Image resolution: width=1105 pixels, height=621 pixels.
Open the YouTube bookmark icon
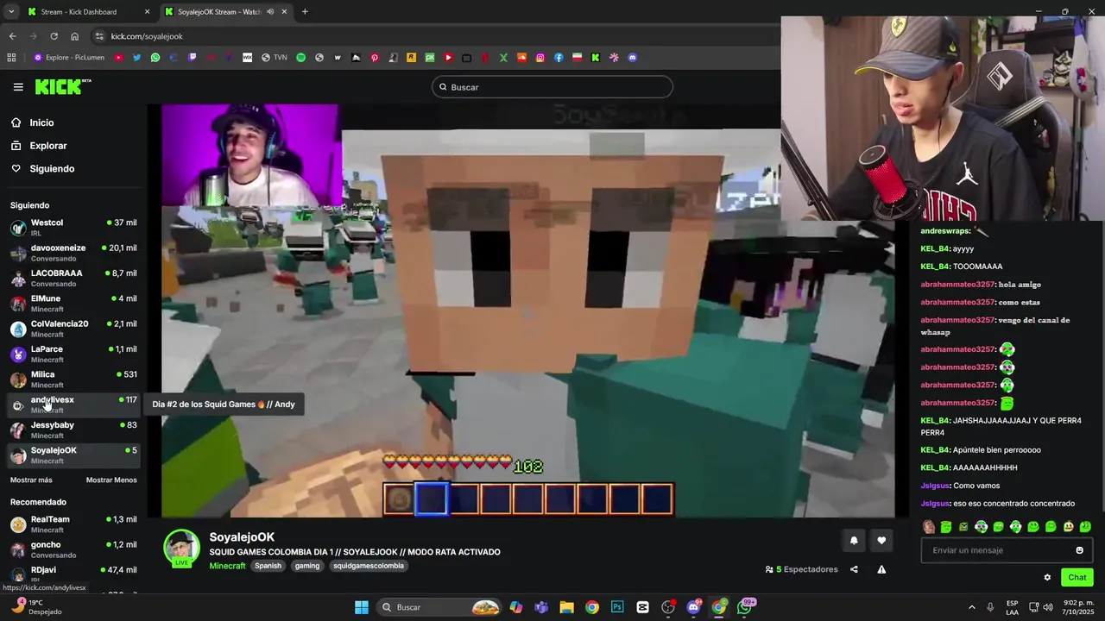[118, 58]
